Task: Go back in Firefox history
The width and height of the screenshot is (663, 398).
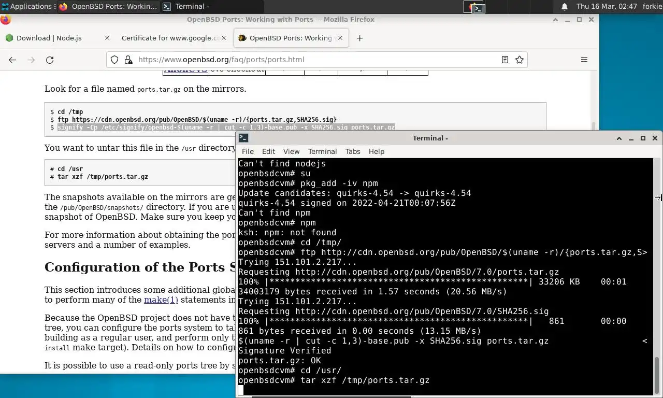Action: pos(12,60)
